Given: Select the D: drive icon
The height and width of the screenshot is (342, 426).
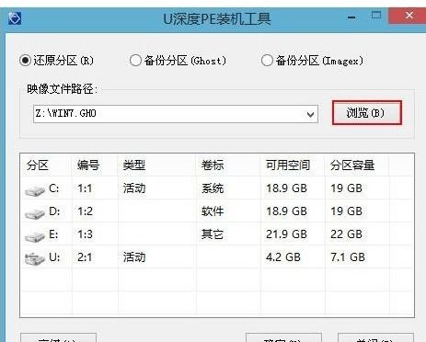Looking at the screenshot, I should [35, 213].
